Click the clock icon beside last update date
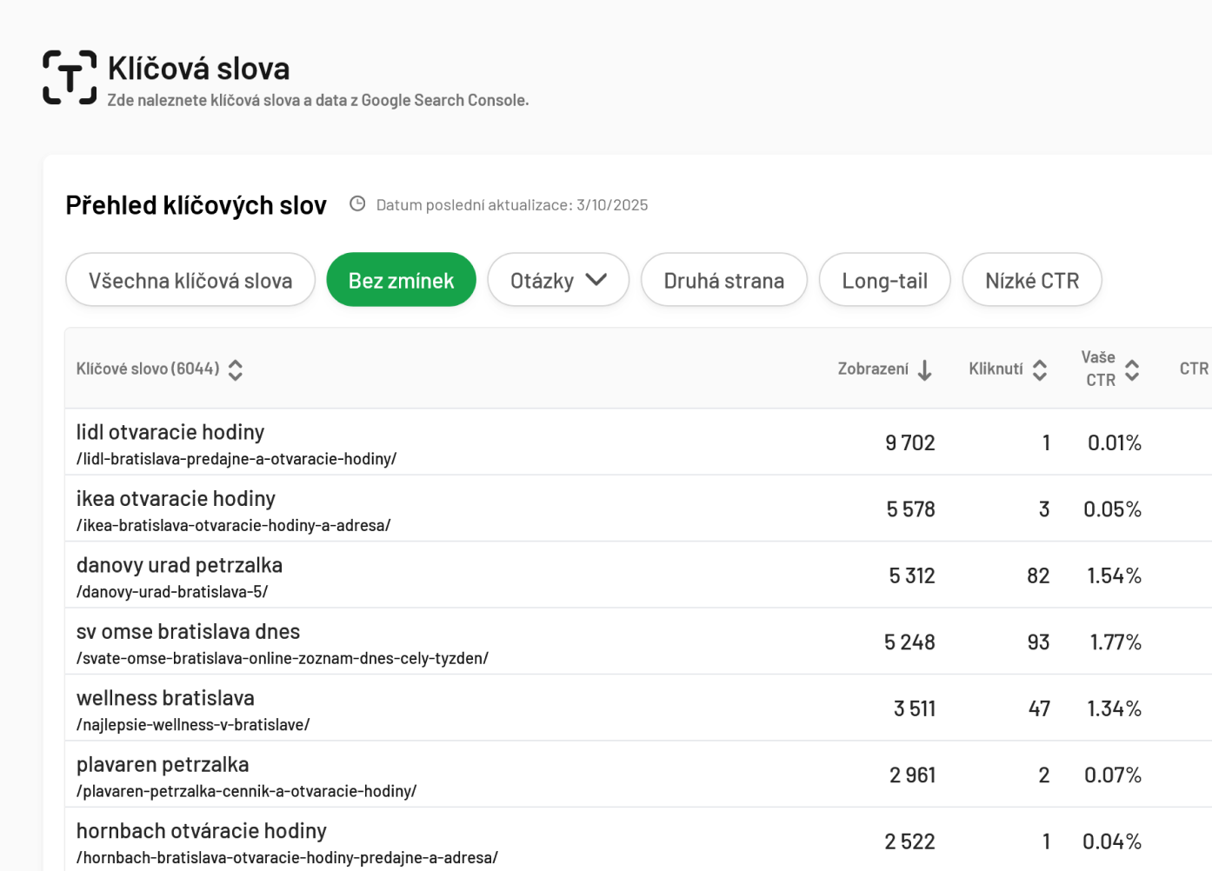The image size is (1212, 871). point(357,203)
